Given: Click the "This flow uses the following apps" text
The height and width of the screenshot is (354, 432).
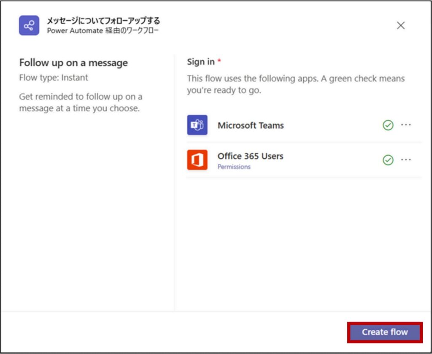Looking at the screenshot, I should 295,84.
